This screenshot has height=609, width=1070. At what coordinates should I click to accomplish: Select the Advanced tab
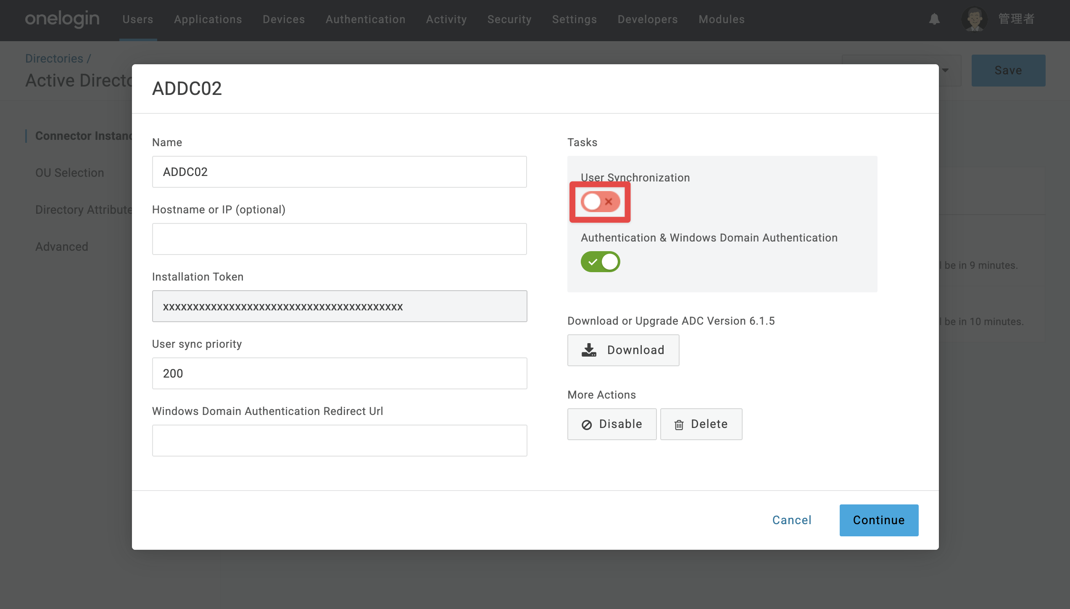click(x=62, y=247)
